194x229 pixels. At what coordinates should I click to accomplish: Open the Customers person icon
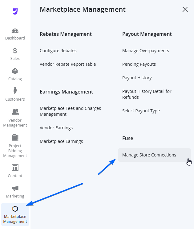(15, 90)
